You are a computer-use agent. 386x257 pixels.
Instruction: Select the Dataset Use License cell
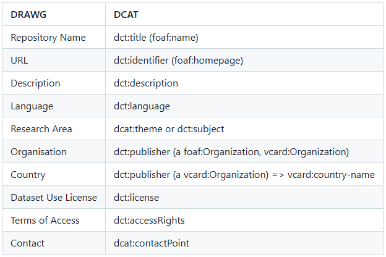pos(54,198)
